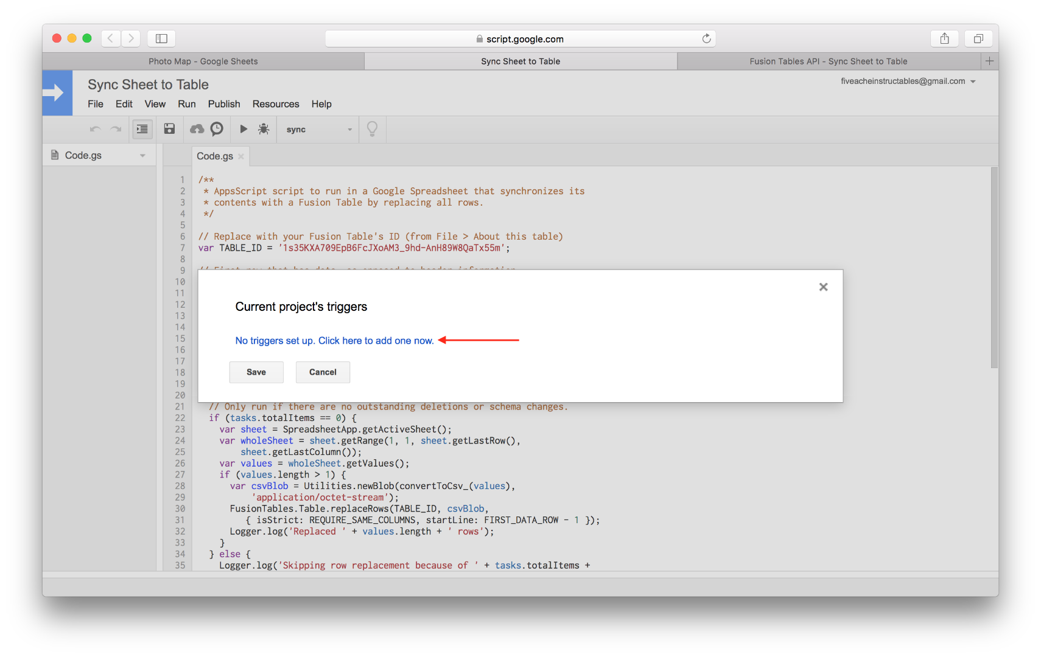Image resolution: width=1041 pixels, height=657 pixels.
Task: Switch to the Photo Map - Google Sheets tab
Action: tap(203, 61)
